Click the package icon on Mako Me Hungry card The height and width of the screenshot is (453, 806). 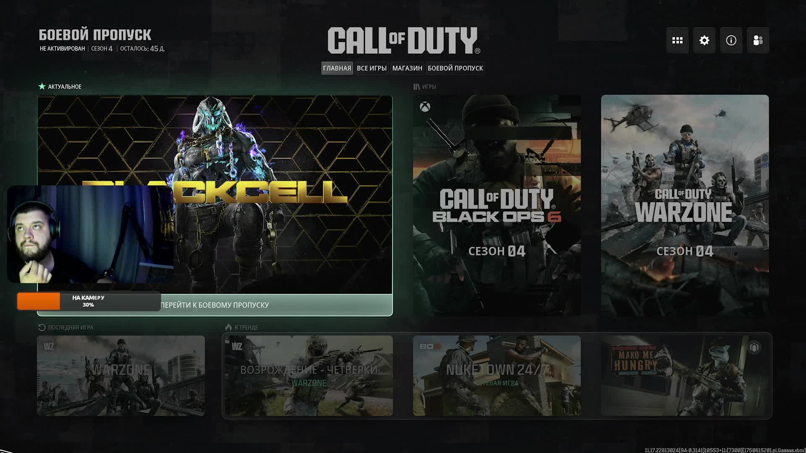pyautogui.click(x=754, y=347)
